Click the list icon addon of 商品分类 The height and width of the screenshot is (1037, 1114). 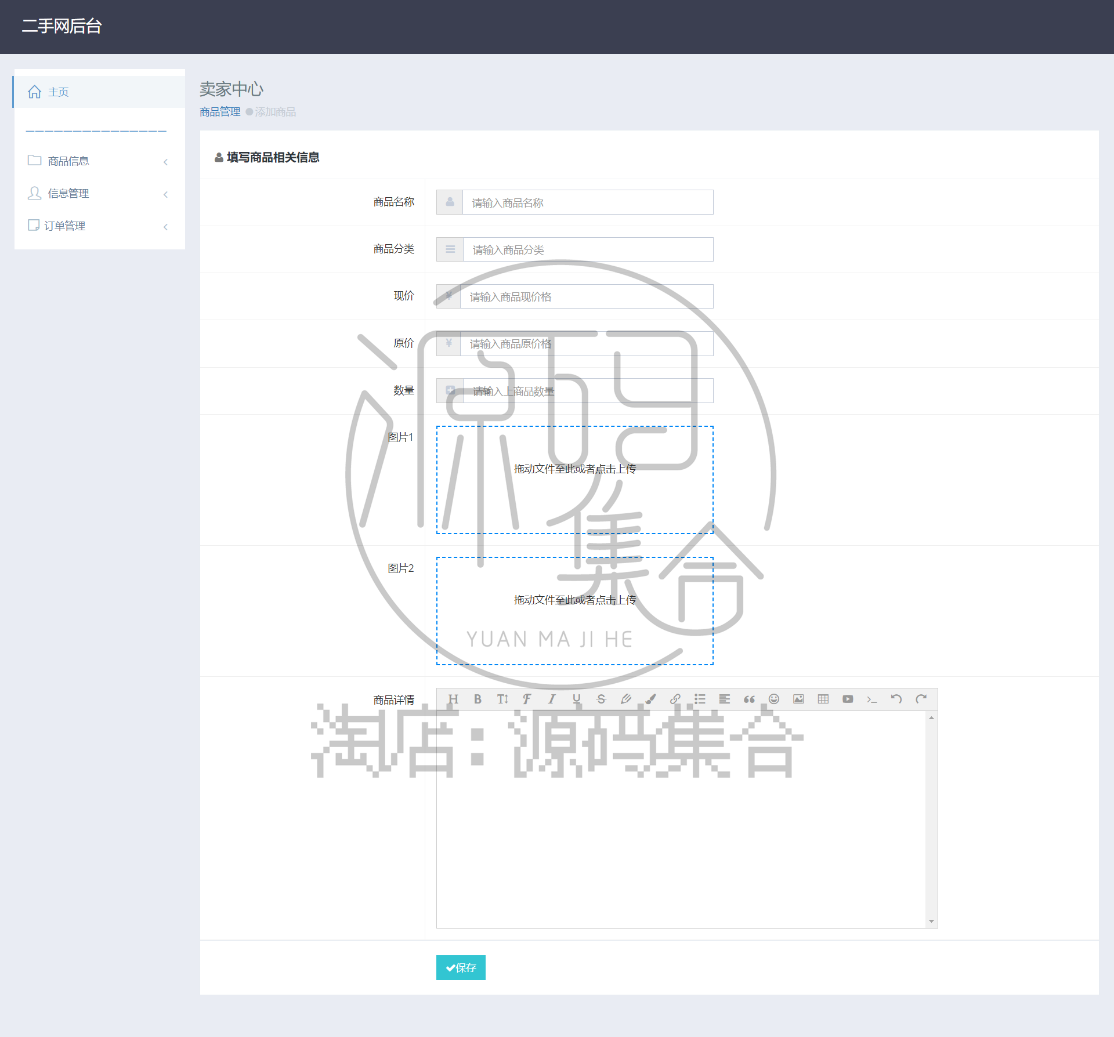click(450, 249)
